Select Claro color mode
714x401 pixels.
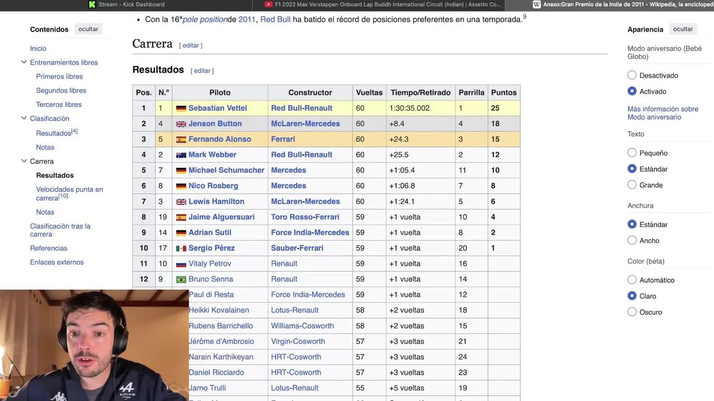(632, 296)
